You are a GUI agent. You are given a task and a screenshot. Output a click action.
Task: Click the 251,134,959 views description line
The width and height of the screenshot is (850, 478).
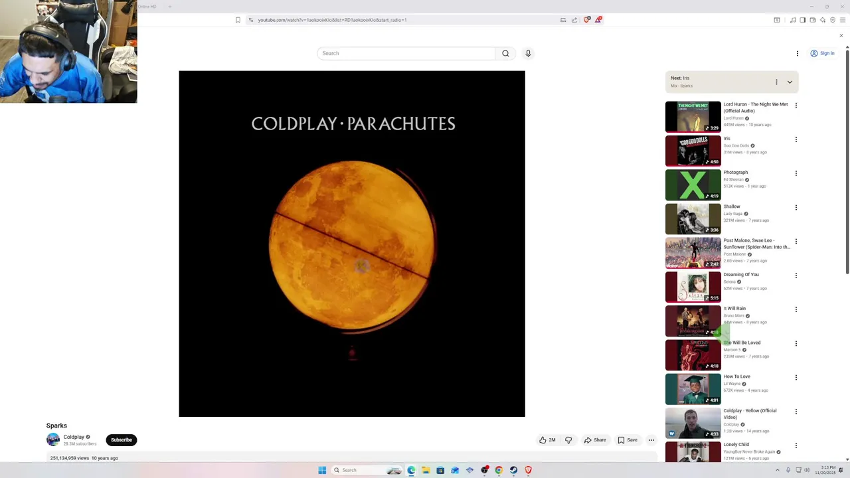point(84,458)
